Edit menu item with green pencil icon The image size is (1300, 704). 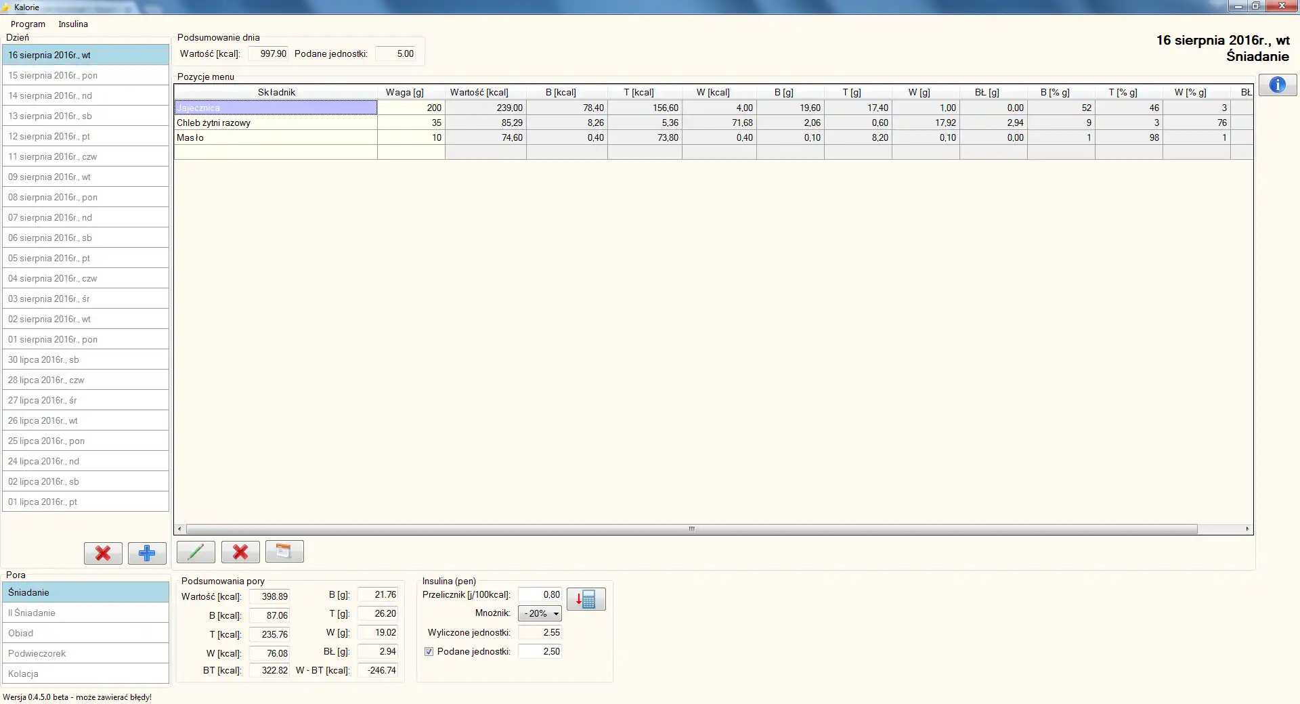point(196,552)
